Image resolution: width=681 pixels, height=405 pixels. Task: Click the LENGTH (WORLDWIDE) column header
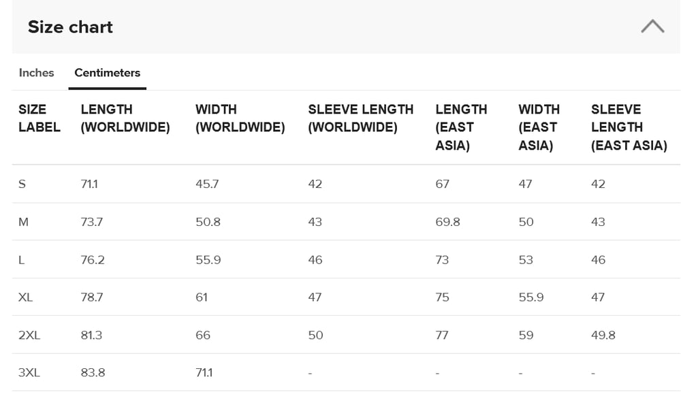click(x=125, y=118)
